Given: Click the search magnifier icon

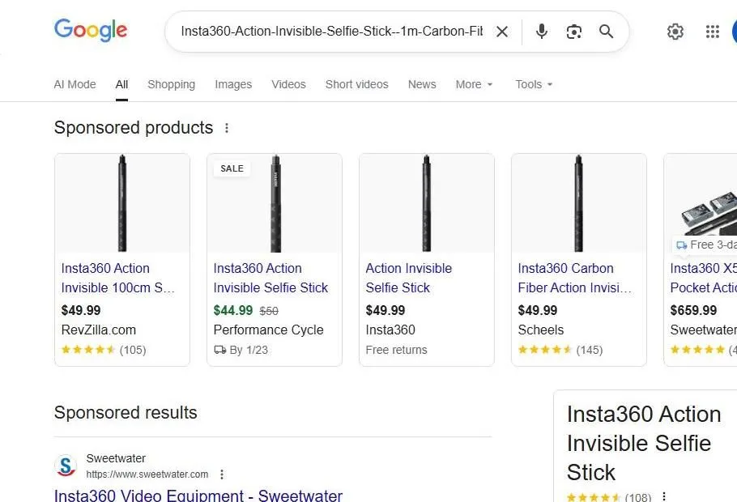Looking at the screenshot, I should [606, 31].
